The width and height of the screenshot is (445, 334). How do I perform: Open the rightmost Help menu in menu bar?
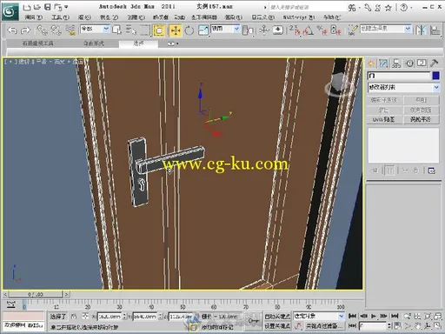tap(332, 17)
